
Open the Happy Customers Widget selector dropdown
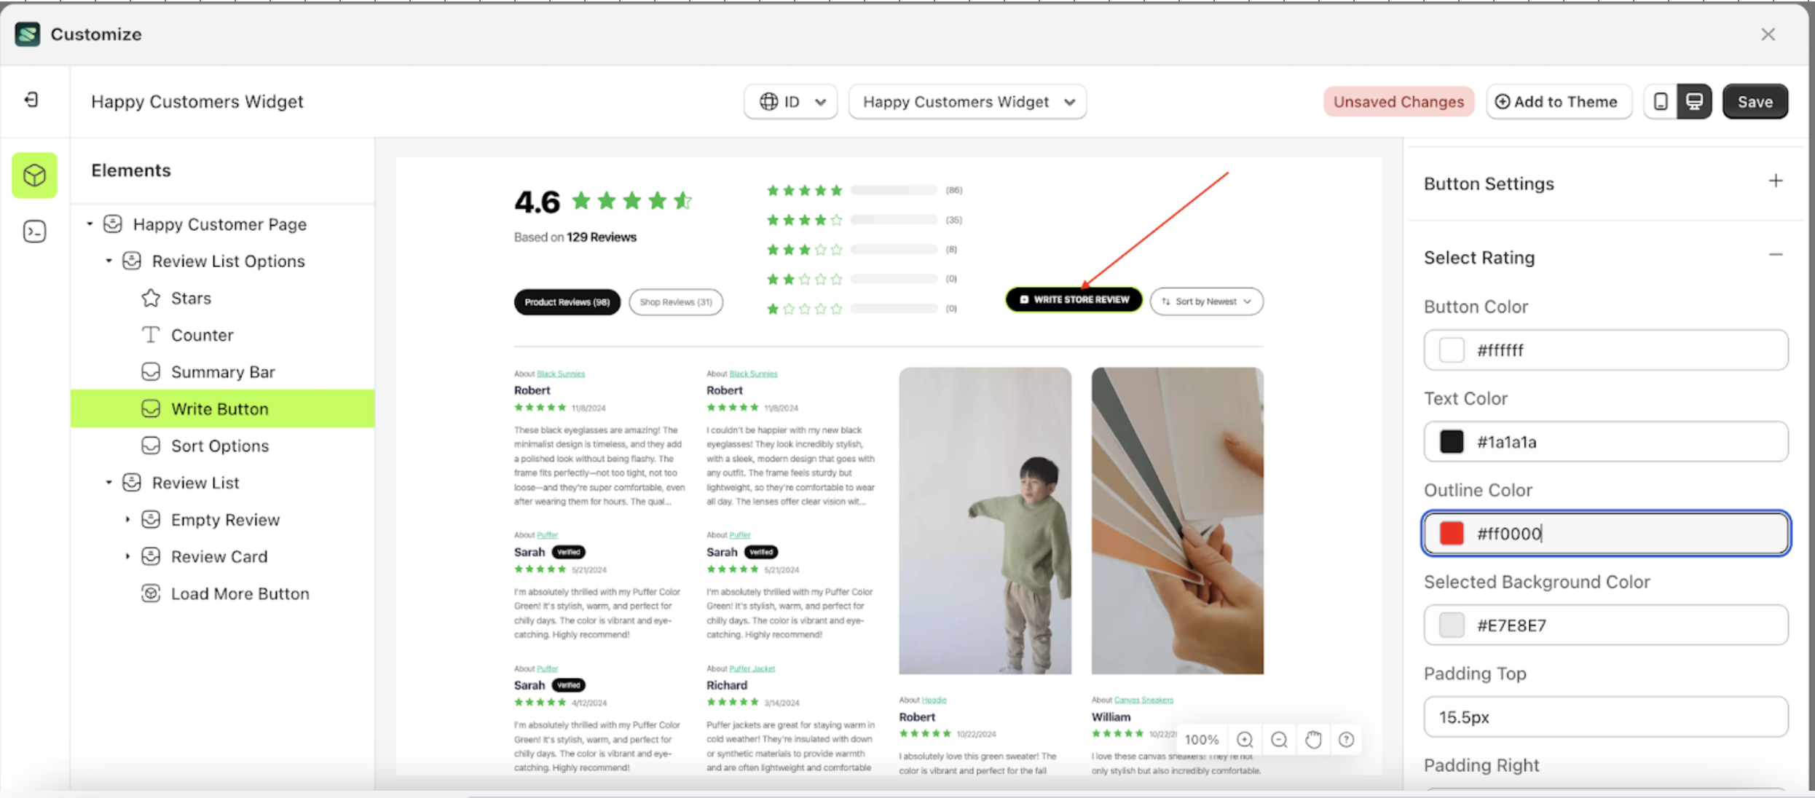click(967, 101)
